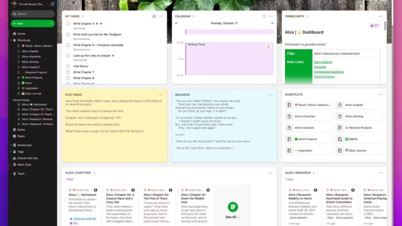Click the add task icon in My Tasks
This screenshot has width=402, height=226.
pos(154,16)
